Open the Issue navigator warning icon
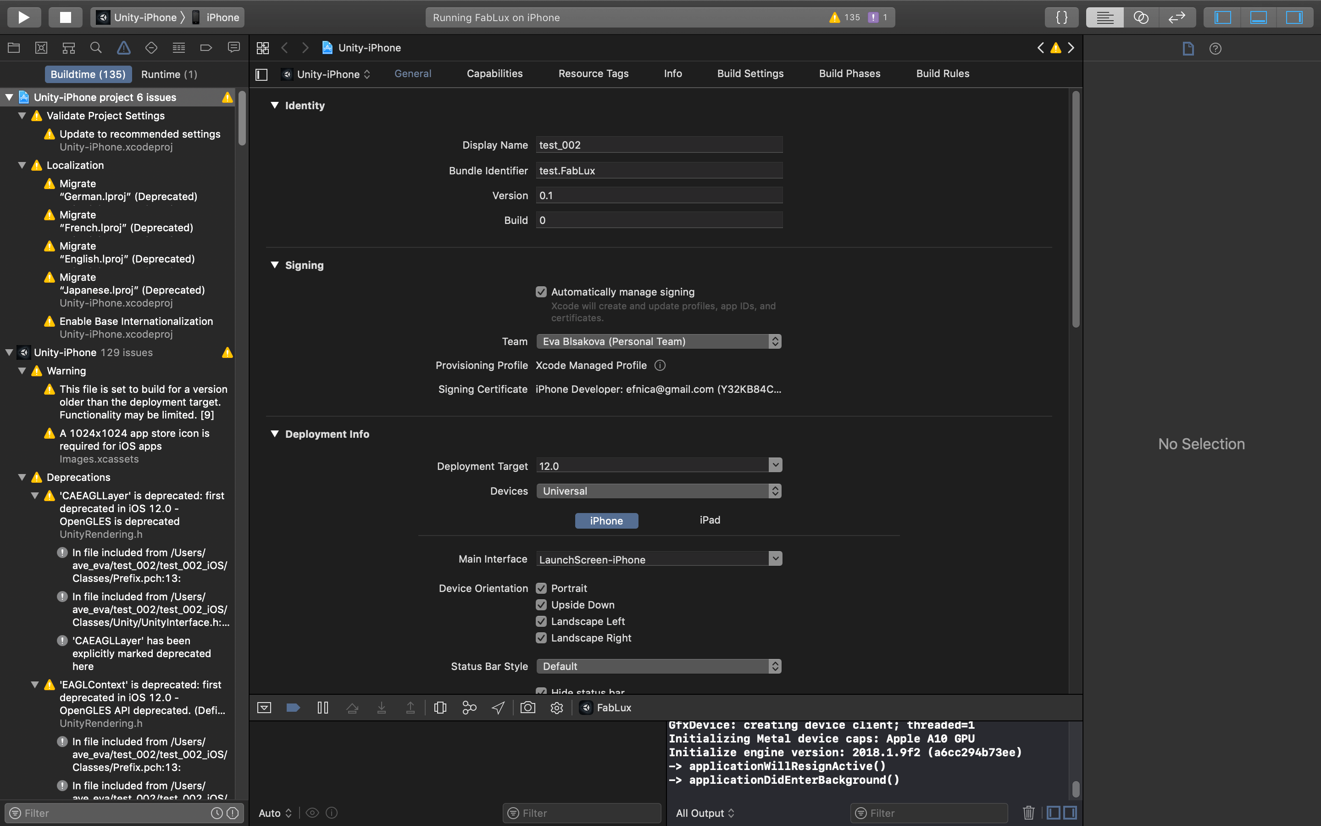The width and height of the screenshot is (1321, 826). click(x=123, y=48)
